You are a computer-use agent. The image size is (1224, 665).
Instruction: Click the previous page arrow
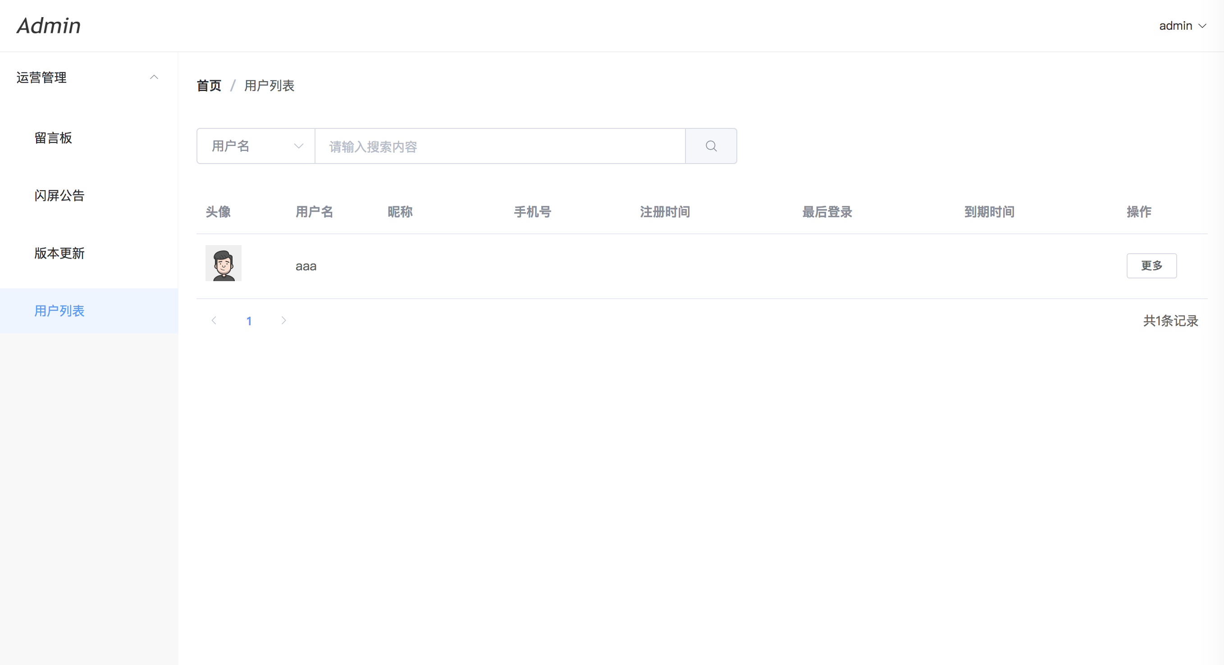pyautogui.click(x=214, y=321)
